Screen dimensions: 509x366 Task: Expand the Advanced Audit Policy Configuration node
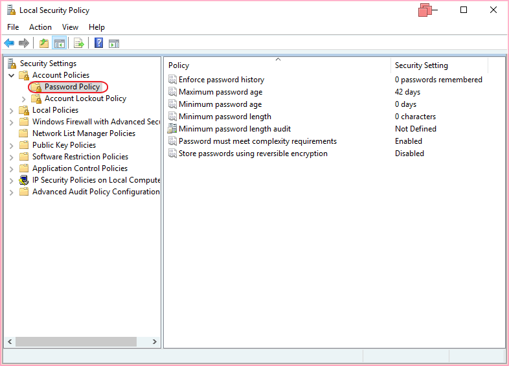[x=12, y=192]
